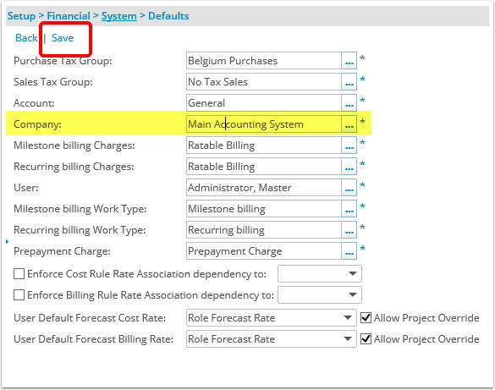Click into Company text field

point(264,124)
